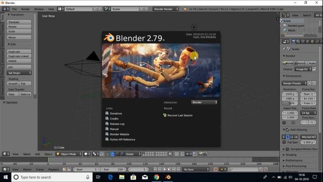Image resolution: width=323 pixels, height=182 pixels.
Task: Select 5 anti-aliasing samples
Action: (x=284, y=137)
